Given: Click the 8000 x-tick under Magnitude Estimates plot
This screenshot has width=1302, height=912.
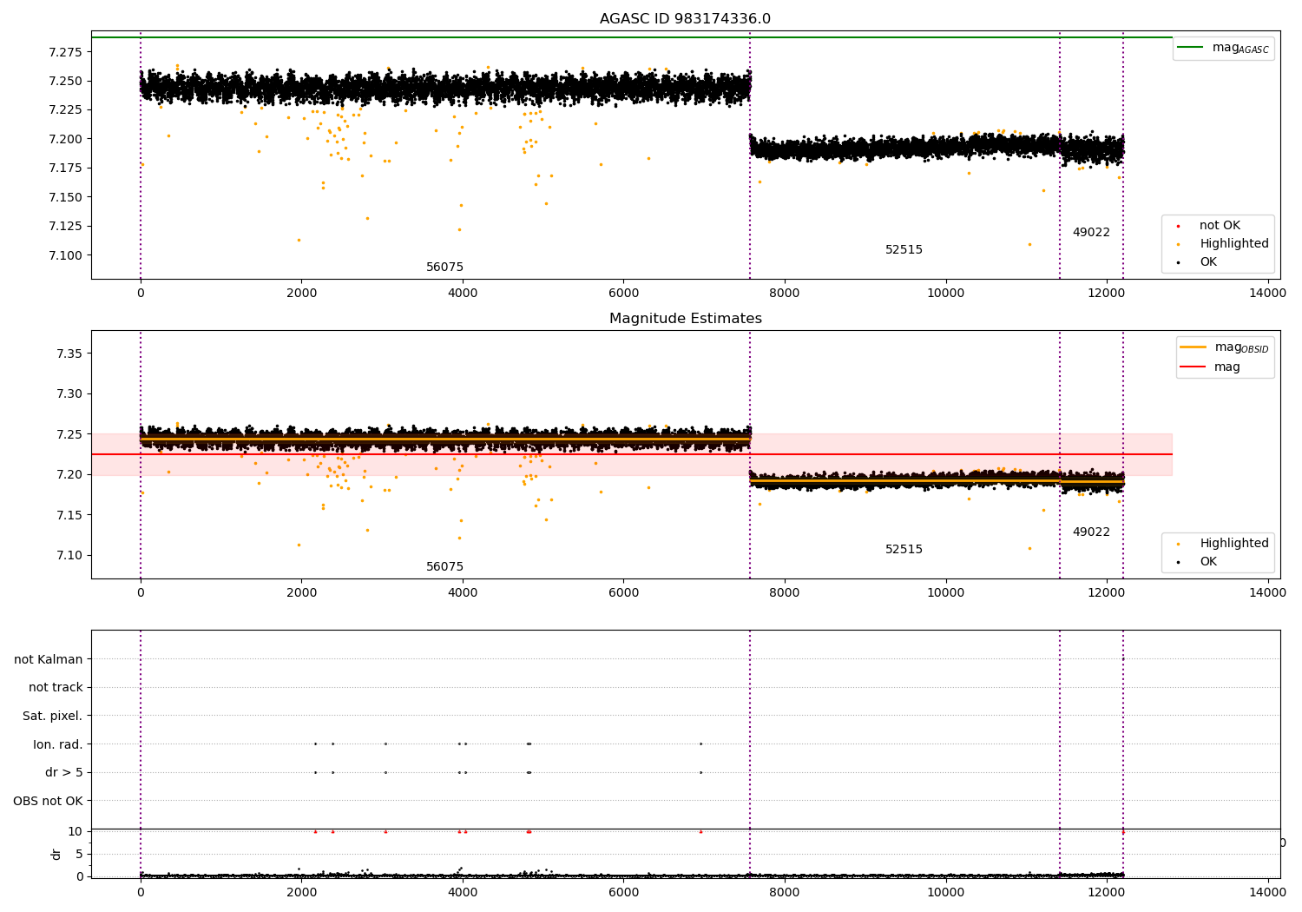Looking at the screenshot, I should pos(785,593).
